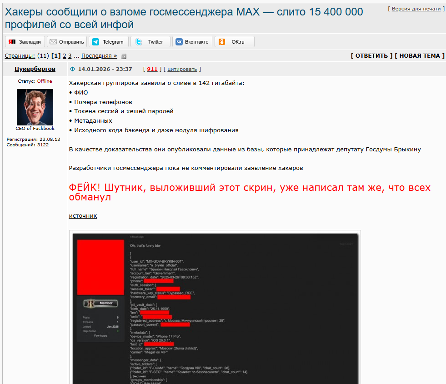Click the red ФЕЙК! warning text

[250, 192]
